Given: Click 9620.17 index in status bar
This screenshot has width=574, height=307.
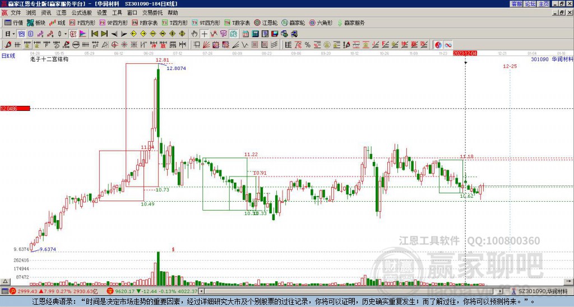Looking at the screenshot, I should 124,291.
